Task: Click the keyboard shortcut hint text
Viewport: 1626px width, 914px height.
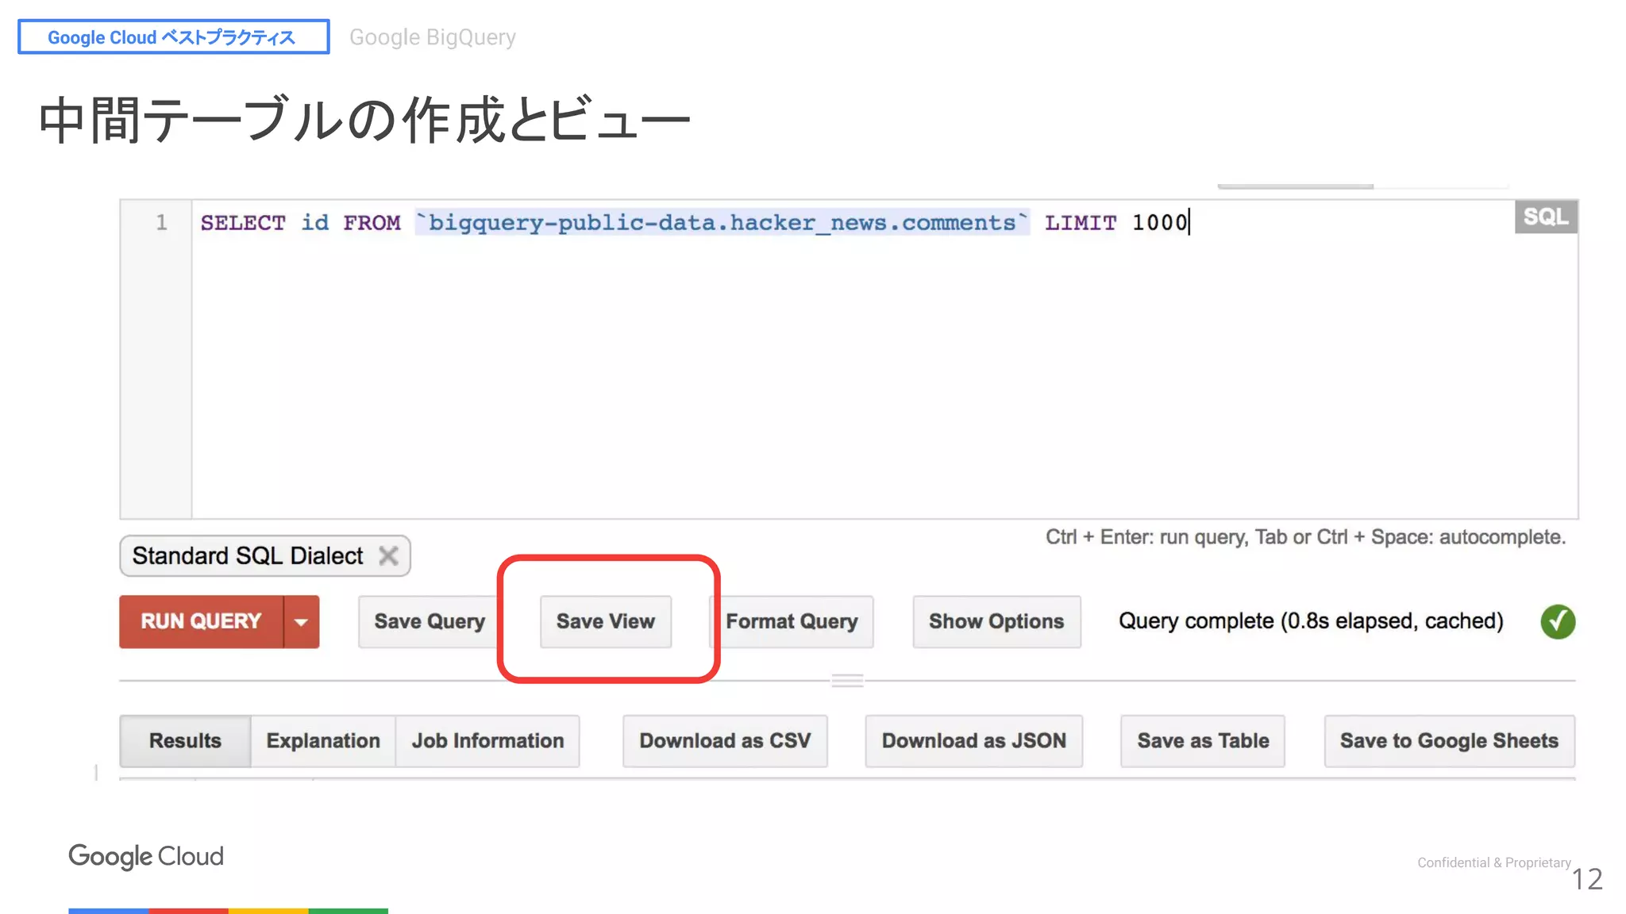Action: click(1305, 537)
